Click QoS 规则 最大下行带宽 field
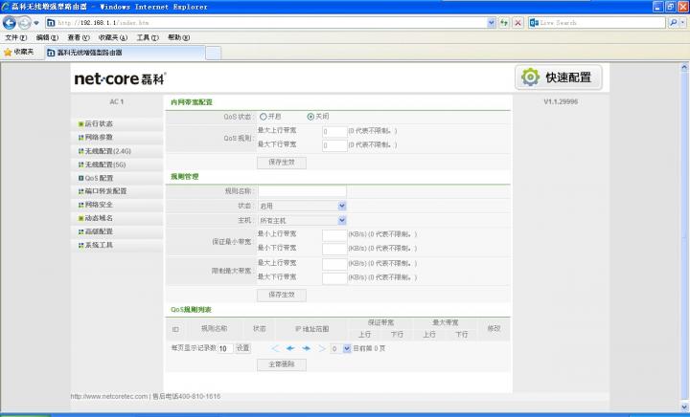The height and width of the screenshot is (417, 690). click(x=334, y=145)
